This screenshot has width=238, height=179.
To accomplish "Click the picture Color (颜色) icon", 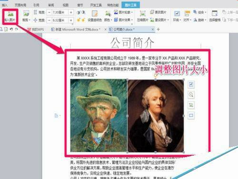I will (108, 13).
